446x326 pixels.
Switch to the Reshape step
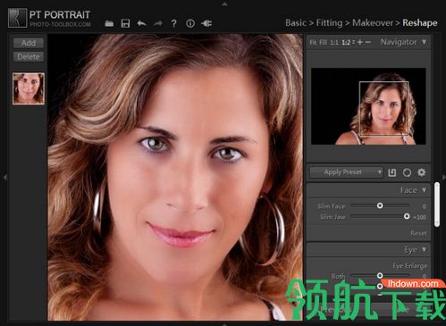[x=420, y=22]
